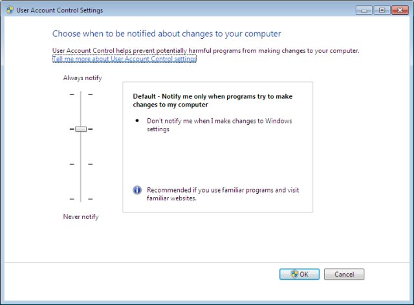Click the User Account Control shield icon in title bar
Image resolution: width=414 pixels, height=305 pixels.
point(10,10)
